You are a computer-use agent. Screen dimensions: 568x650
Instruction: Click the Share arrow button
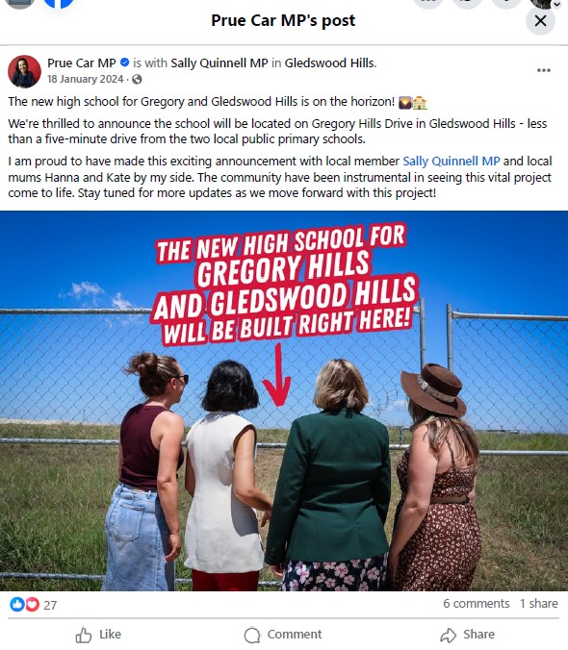[468, 635]
